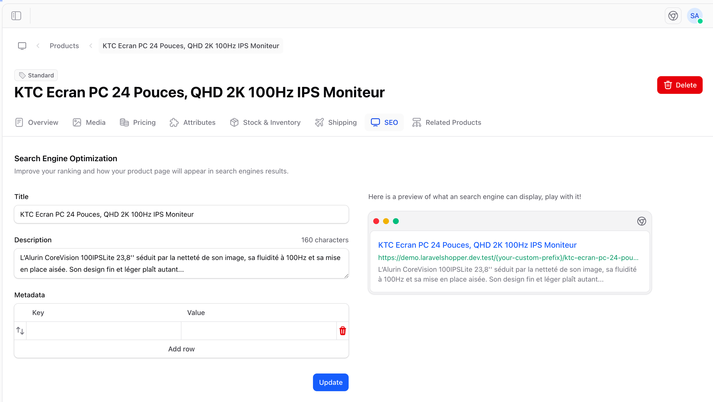Image resolution: width=713 pixels, height=402 pixels.
Task: Click the Search Engine Optimization heading
Action: 66,159
